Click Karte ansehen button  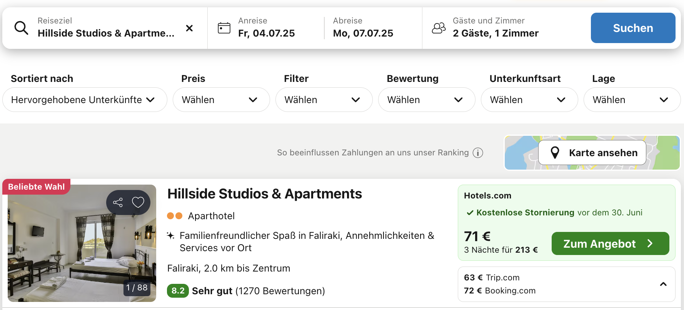click(592, 153)
